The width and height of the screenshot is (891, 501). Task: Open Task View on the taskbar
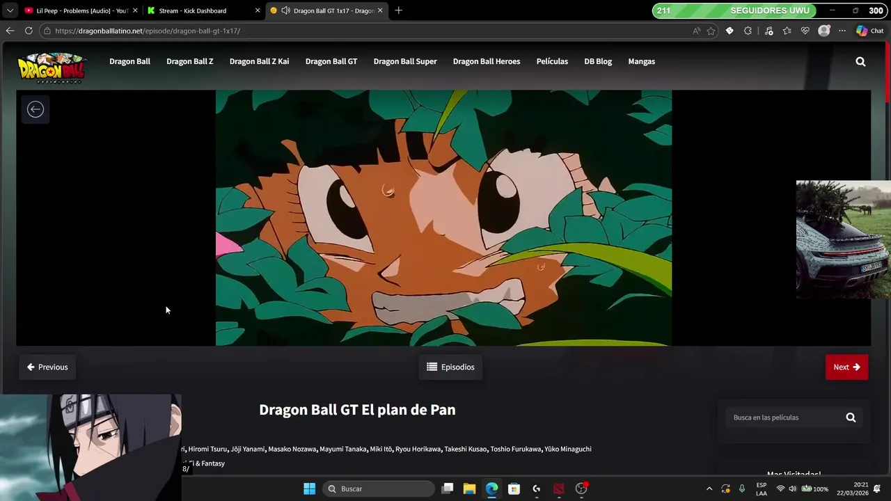pos(448,488)
